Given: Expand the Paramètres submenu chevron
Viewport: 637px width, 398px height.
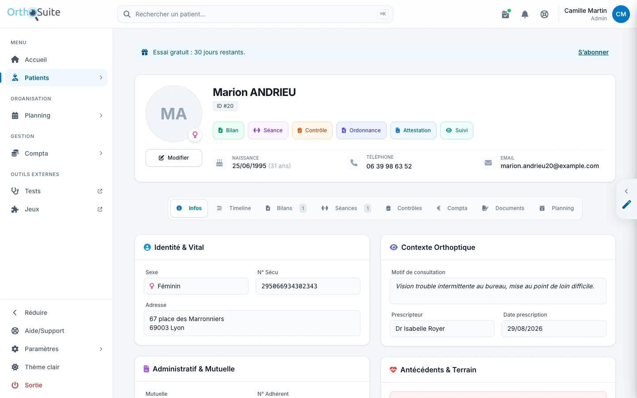Looking at the screenshot, I should point(101,349).
